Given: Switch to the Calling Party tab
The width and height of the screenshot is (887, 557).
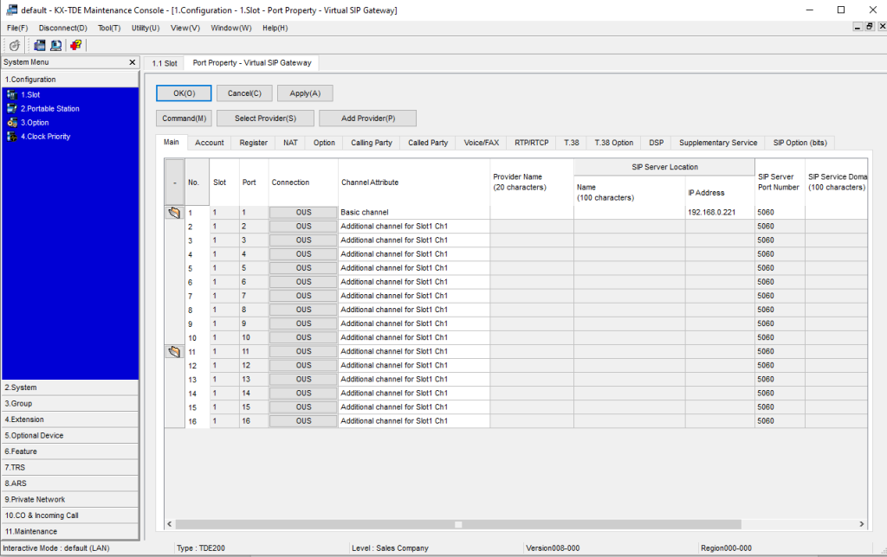Looking at the screenshot, I should coord(371,143).
